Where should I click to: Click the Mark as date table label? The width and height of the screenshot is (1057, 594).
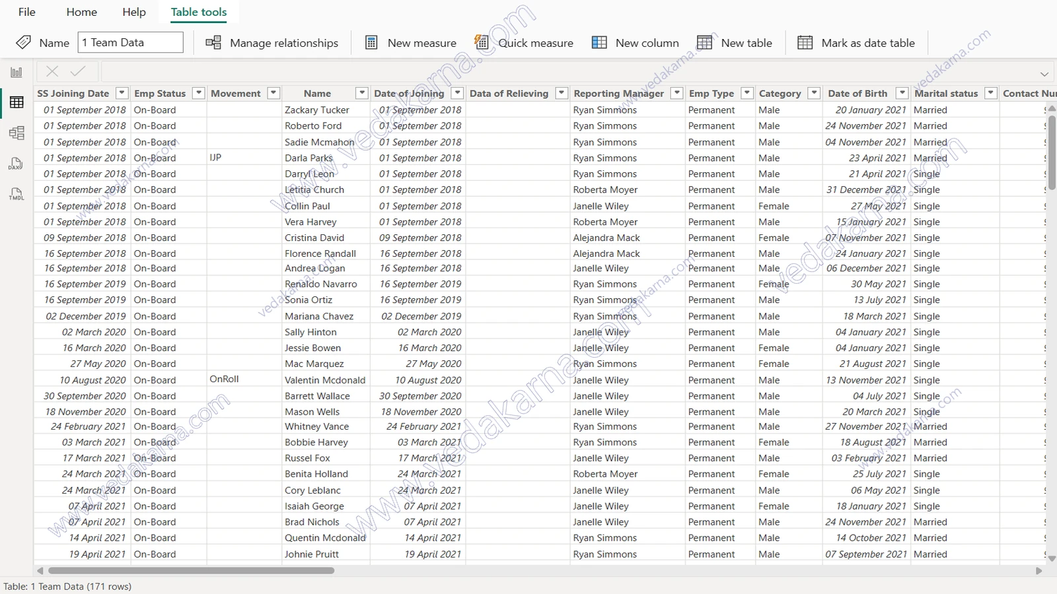[x=868, y=43]
